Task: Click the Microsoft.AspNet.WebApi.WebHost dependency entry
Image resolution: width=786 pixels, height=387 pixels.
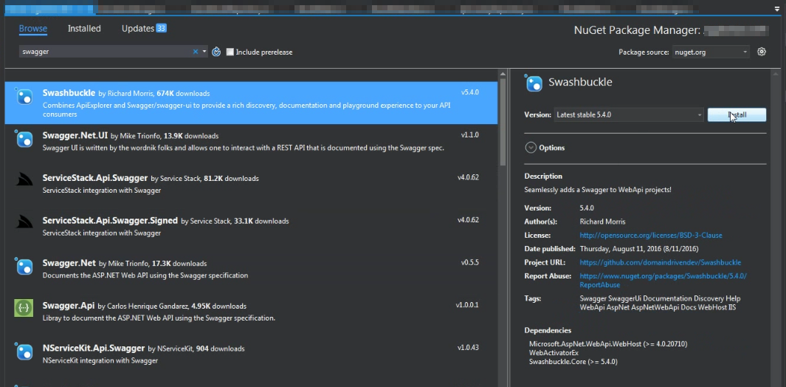Action: [608, 344]
